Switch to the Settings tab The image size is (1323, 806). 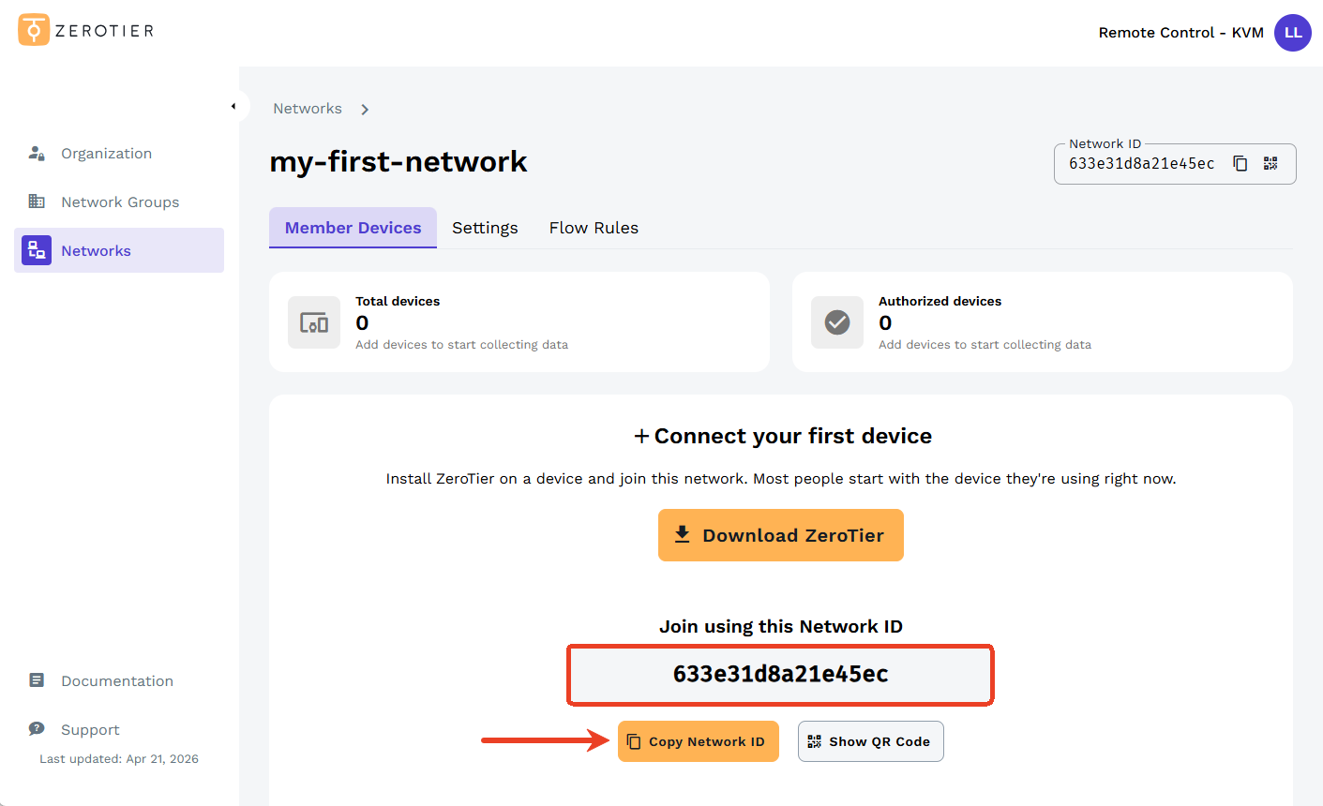pyautogui.click(x=485, y=227)
